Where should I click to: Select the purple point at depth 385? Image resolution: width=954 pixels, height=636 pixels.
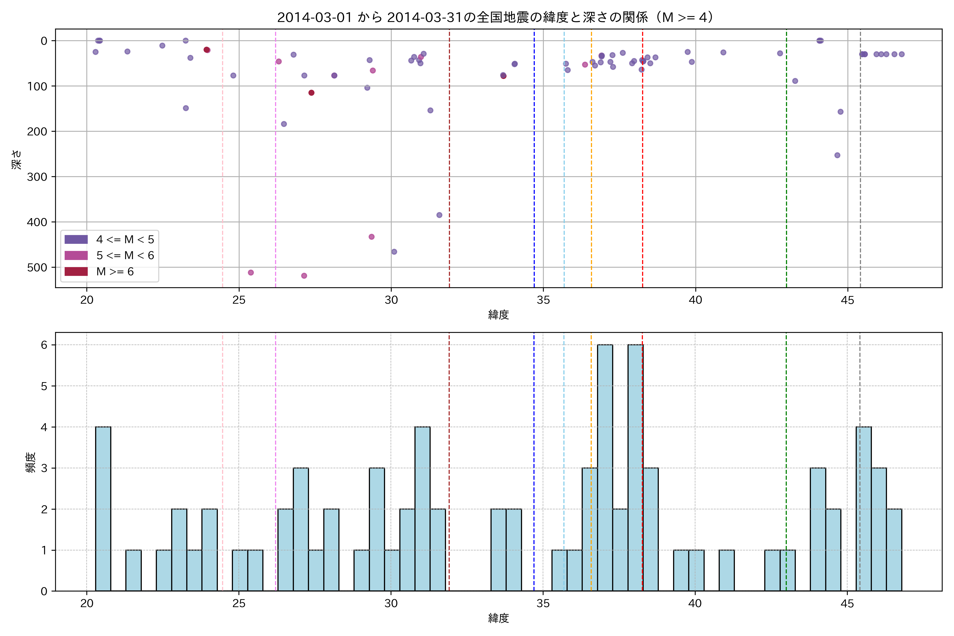(439, 215)
